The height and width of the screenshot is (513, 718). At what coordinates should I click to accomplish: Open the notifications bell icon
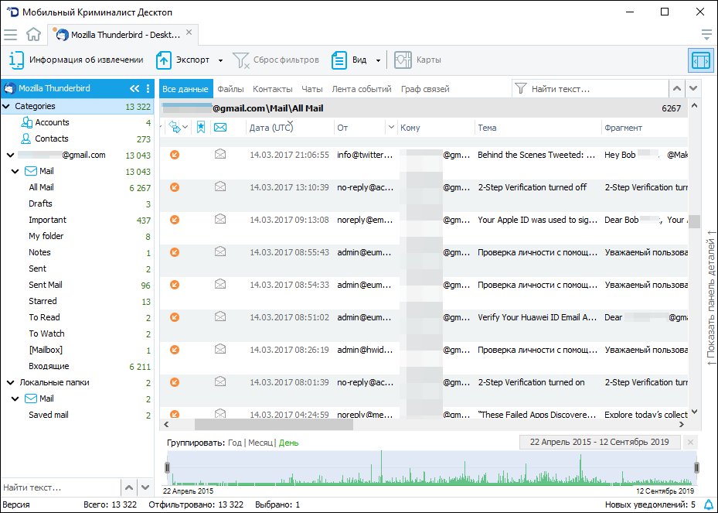pos(709,504)
